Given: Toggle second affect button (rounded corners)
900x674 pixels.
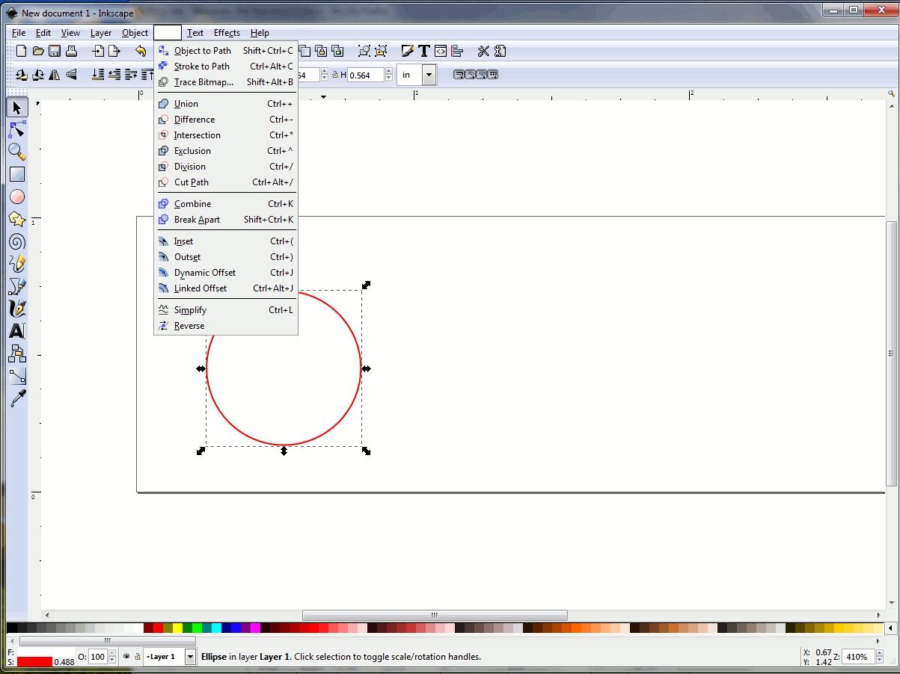Looking at the screenshot, I should pyautogui.click(x=470, y=75).
